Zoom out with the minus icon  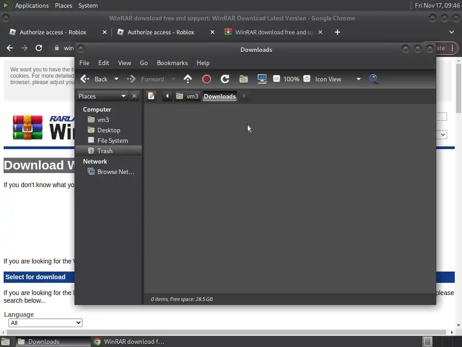click(x=277, y=79)
